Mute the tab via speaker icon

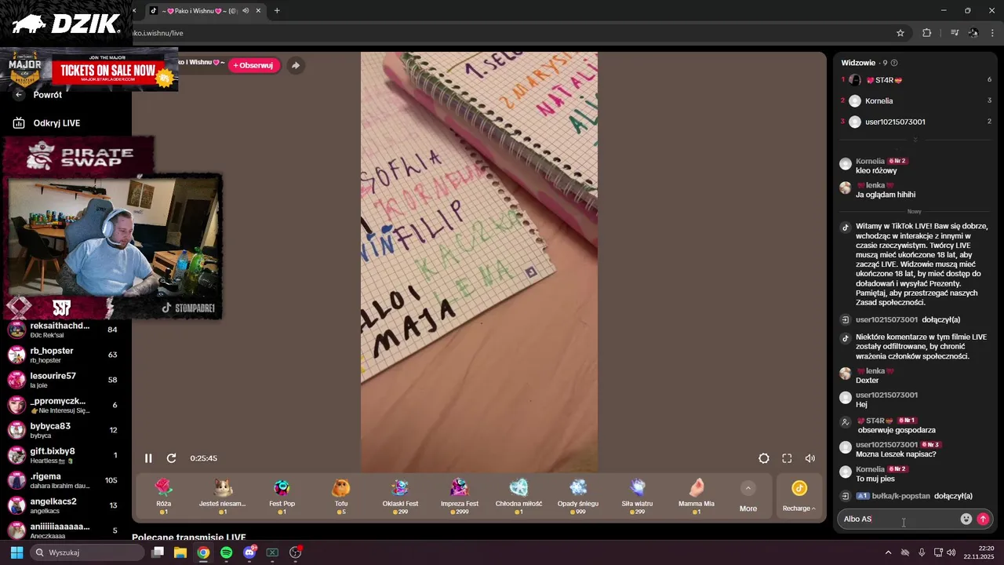coord(246,11)
